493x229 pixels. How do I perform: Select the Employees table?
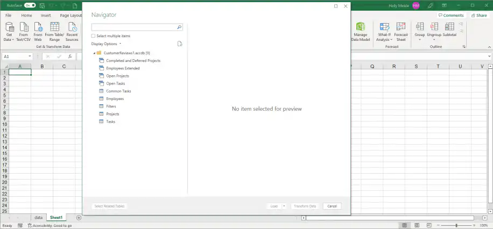[x=115, y=98]
